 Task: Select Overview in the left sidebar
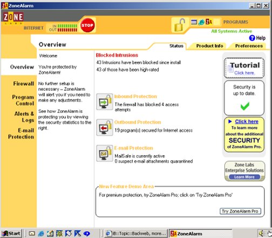tap(22, 67)
